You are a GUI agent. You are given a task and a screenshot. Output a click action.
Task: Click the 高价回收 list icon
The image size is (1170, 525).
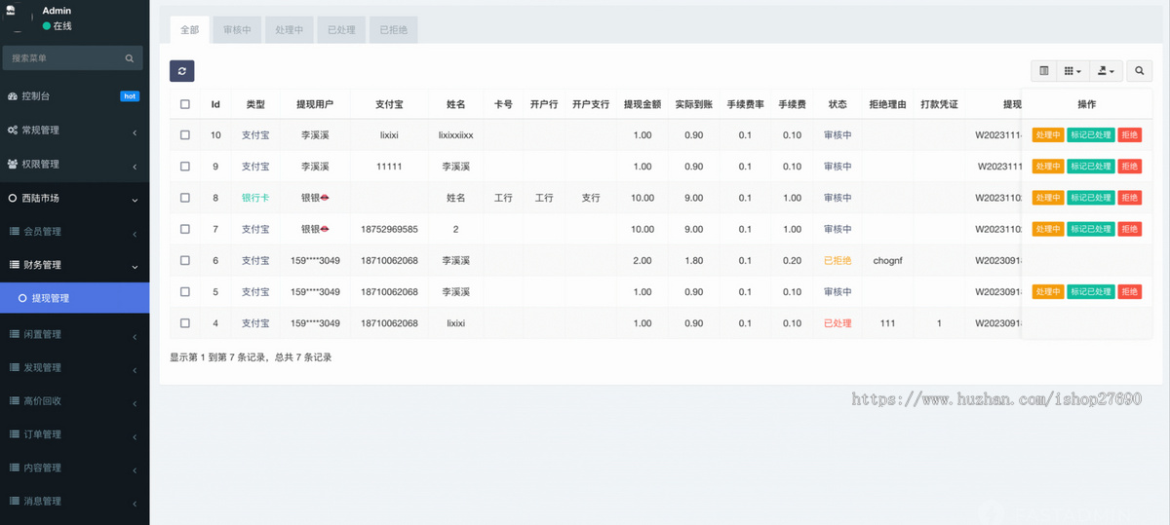coord(15,400)
